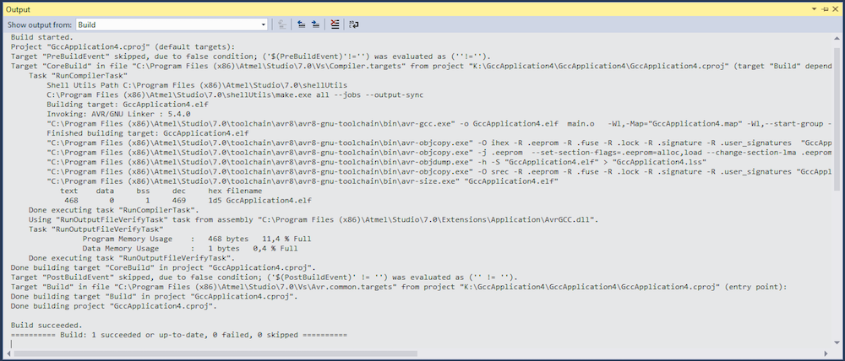845x361 pixels.
Task: Click the 'Build succeeded.' line
Action: 46,326
